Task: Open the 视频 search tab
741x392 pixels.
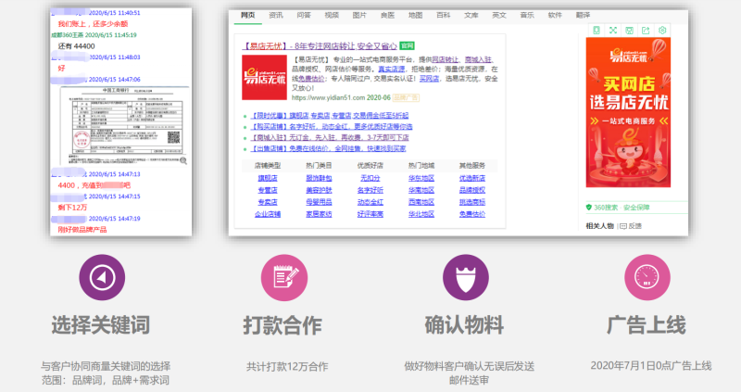Action: click(332, 16)
